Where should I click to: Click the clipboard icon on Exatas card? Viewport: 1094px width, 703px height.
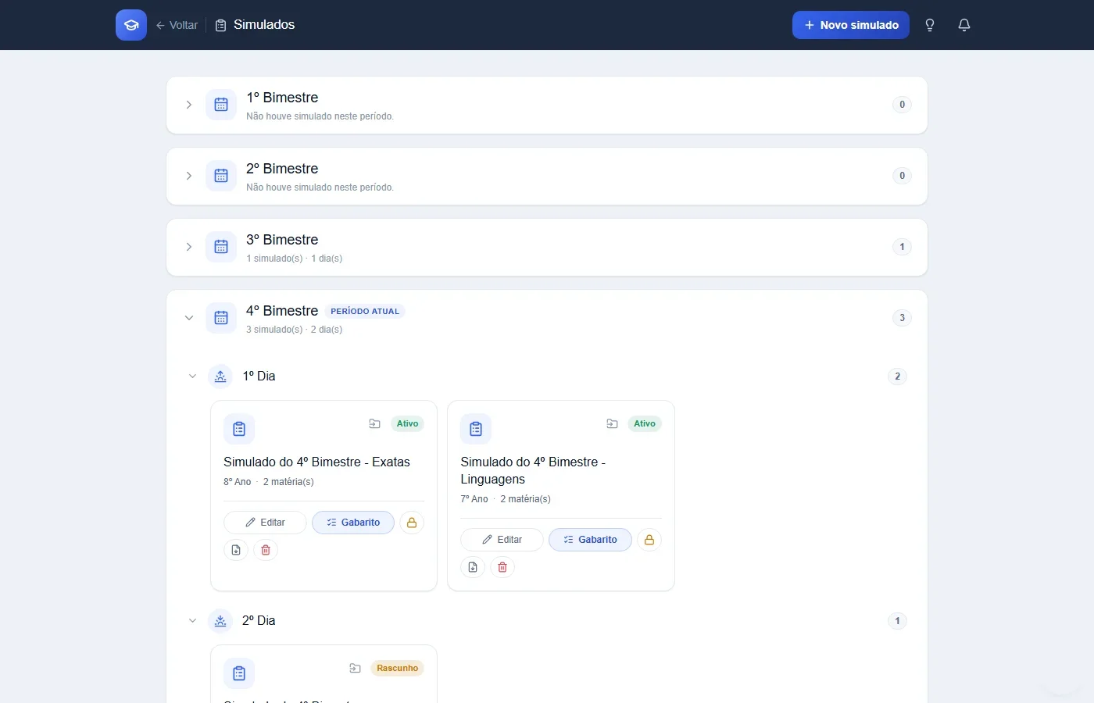[239, 429]
